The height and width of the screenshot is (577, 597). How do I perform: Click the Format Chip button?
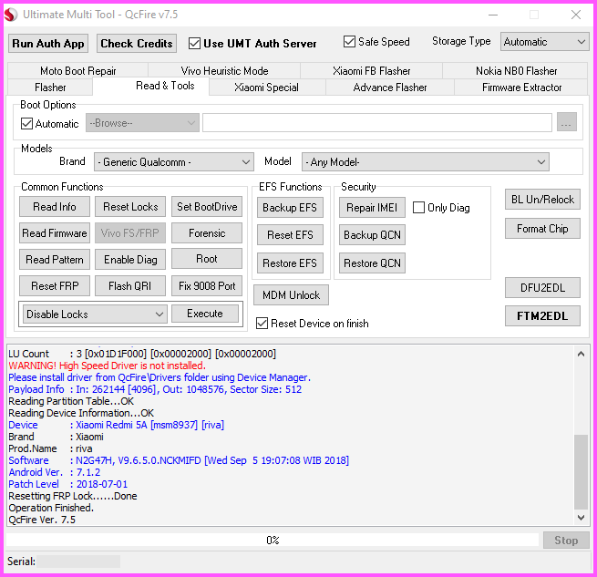(x=542, y=229)
